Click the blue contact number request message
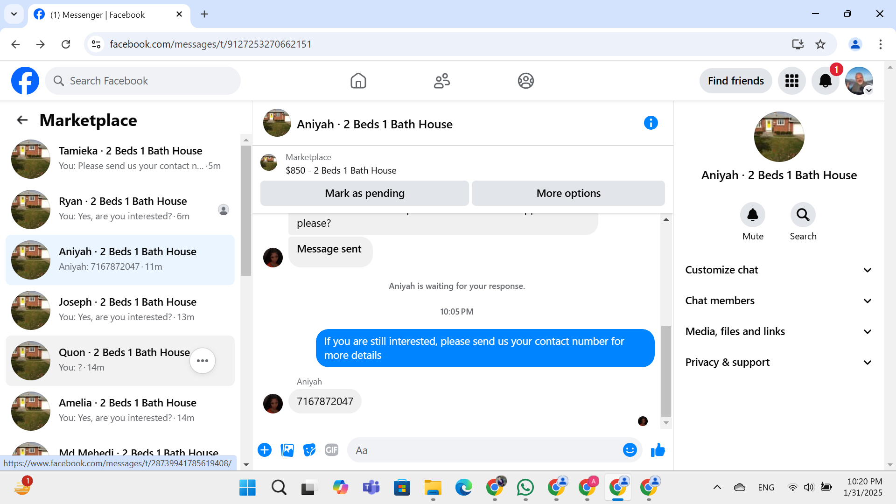Viewport: 896px width, 504px height. tap(485, 348)
